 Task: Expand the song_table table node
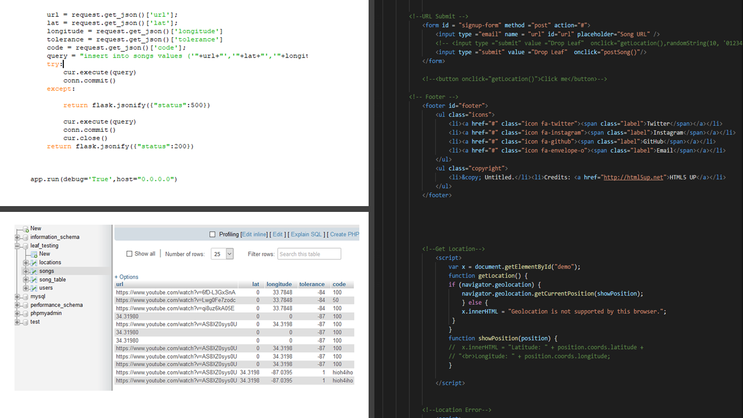[x=26, y=280]
